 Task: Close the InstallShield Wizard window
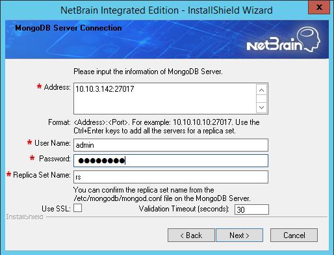click(319, 7)
